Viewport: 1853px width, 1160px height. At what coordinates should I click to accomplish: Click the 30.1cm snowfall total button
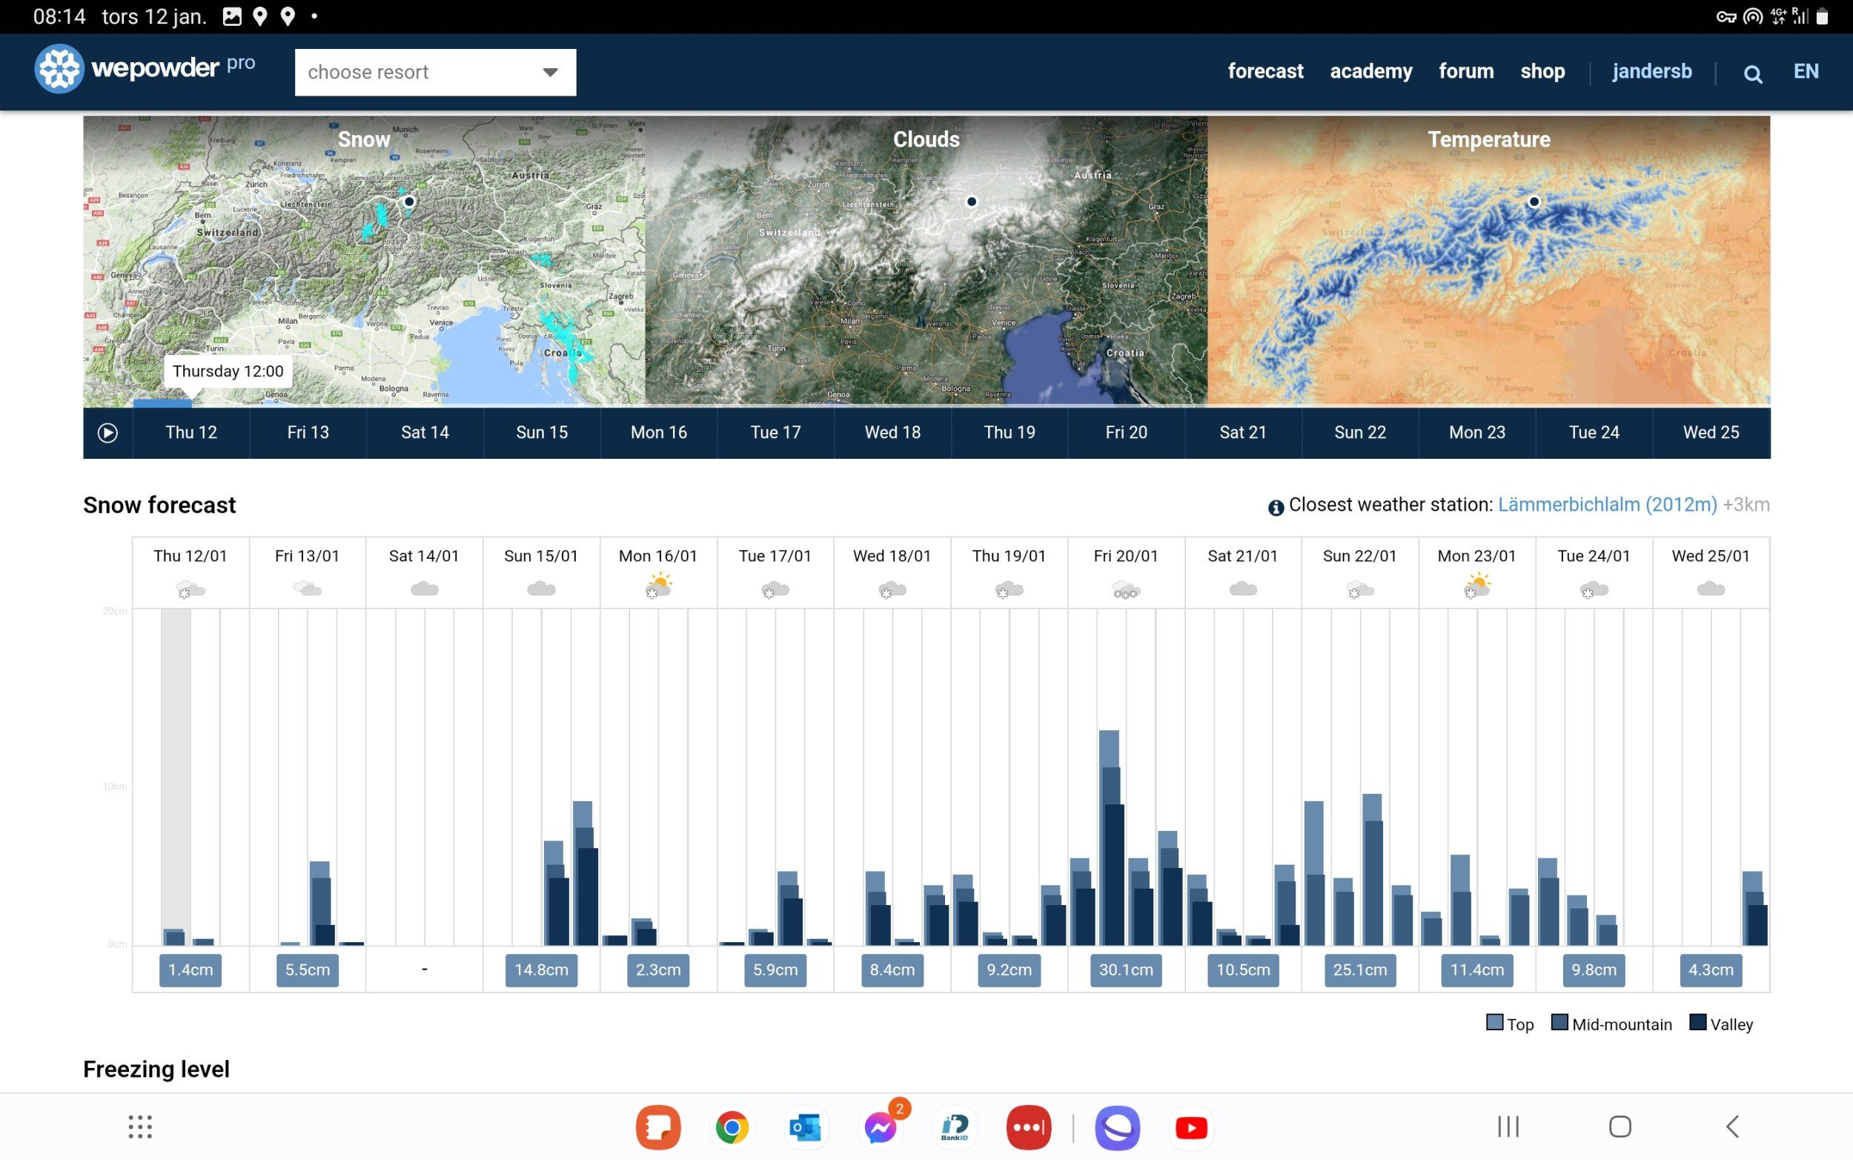point(1125,970)
